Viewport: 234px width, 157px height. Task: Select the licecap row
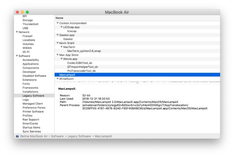(x=137, y=31)
